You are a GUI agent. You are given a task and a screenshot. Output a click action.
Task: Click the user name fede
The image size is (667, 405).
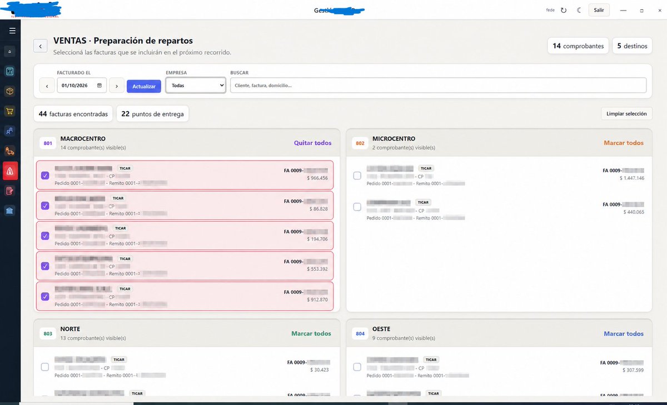(x=550, y=10)
